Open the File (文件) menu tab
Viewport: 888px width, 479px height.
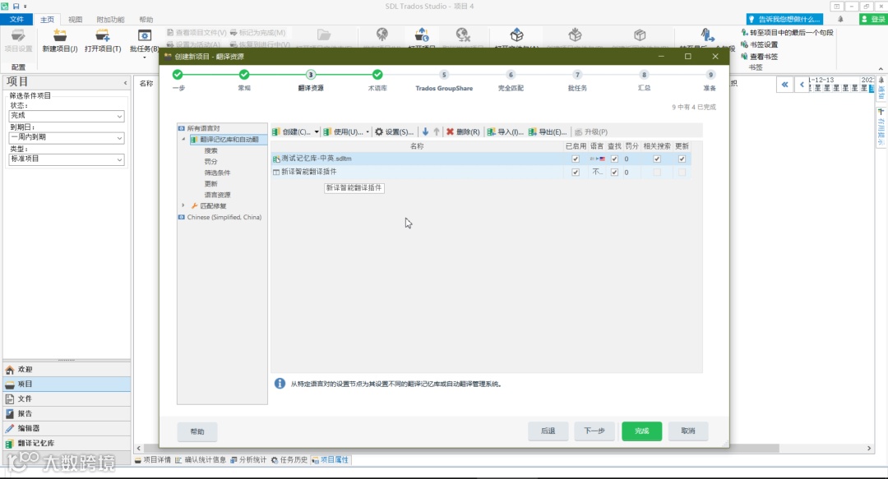[x=17, y=19]
